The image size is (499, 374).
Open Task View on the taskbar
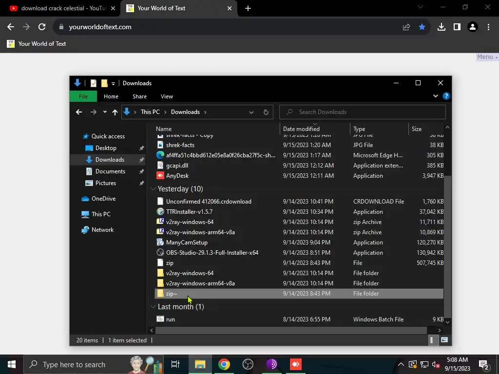175,364
